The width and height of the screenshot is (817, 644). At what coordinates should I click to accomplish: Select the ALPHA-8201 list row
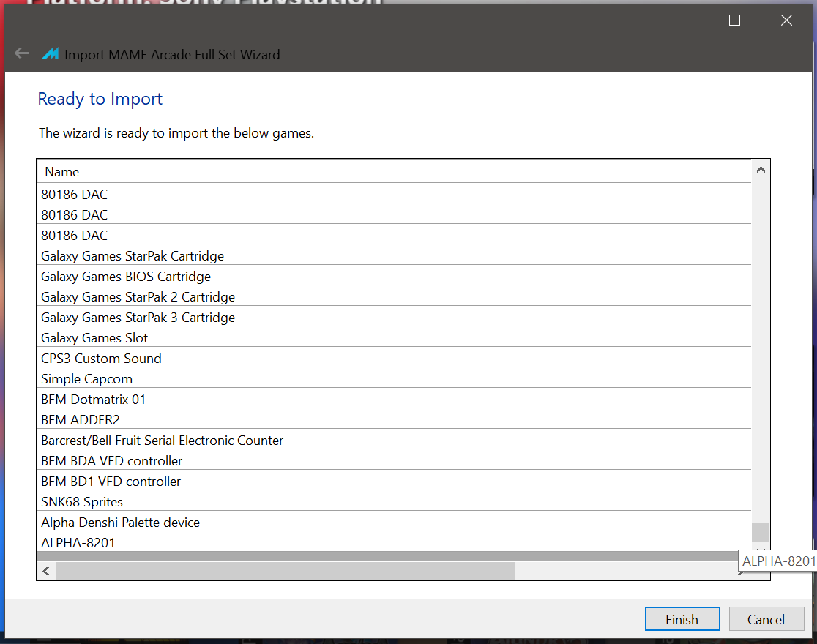click(x=395, y=542)
